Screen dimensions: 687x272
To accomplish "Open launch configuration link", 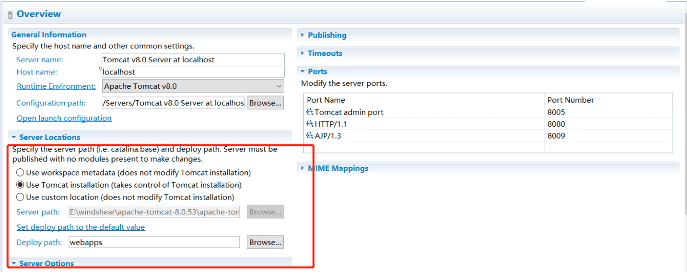I will pyautogui.click(x=64, y=118).
